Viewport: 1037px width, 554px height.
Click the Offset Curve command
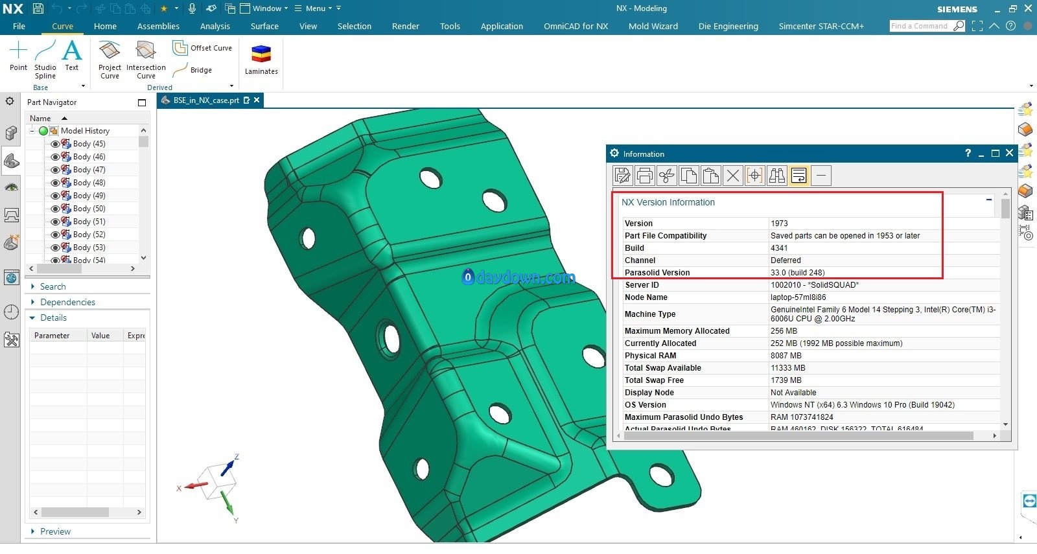202,48
